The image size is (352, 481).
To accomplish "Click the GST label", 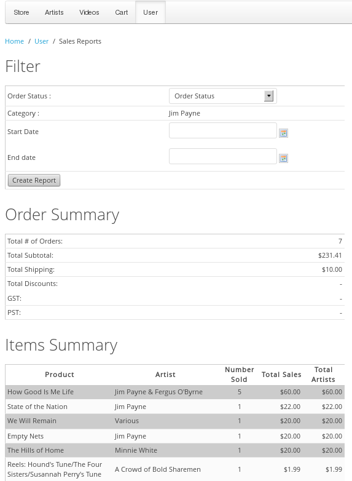I will click(x=14, y=298).
